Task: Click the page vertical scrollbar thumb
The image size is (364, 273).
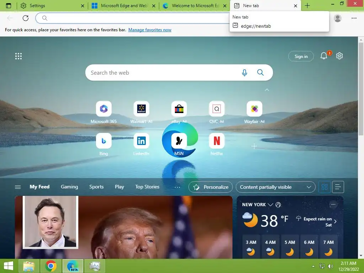Action: [x=361, y=89]
